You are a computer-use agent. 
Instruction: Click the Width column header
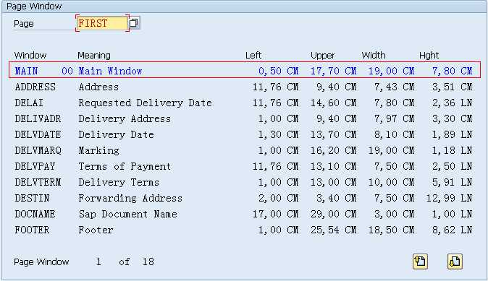tap(374, 56)
